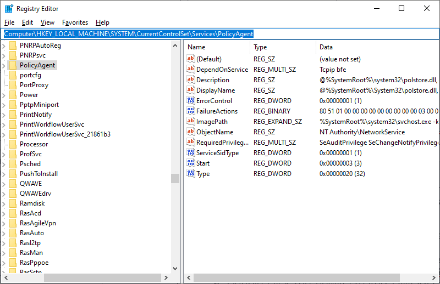Viewport: 440px width, 284px height.
Task: Open the Edit menu
Action: [x=28, y=22]
